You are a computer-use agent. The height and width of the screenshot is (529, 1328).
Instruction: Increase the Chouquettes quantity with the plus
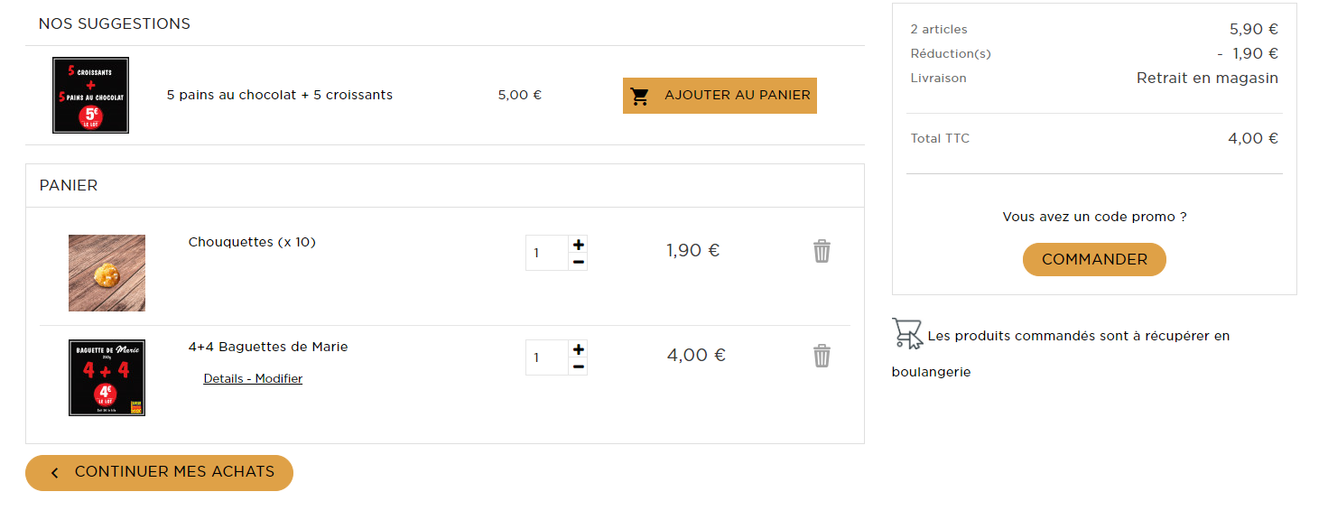pos(579,244)
